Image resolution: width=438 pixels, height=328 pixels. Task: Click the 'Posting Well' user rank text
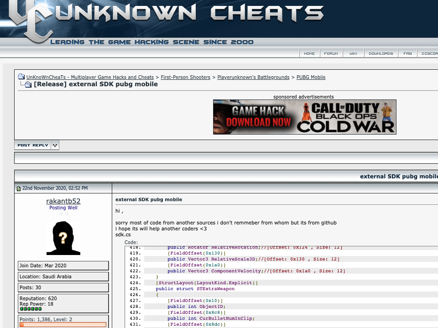tap(63, 208)
